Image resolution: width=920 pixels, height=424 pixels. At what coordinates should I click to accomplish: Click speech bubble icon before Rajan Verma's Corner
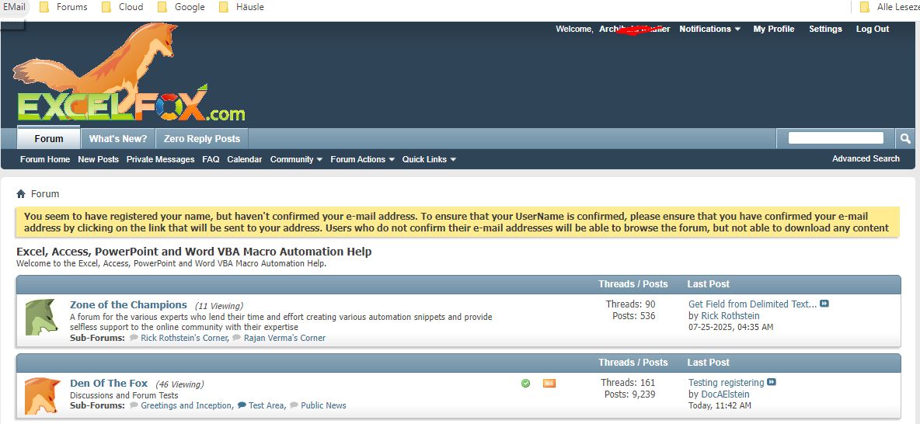coord(236,339)
